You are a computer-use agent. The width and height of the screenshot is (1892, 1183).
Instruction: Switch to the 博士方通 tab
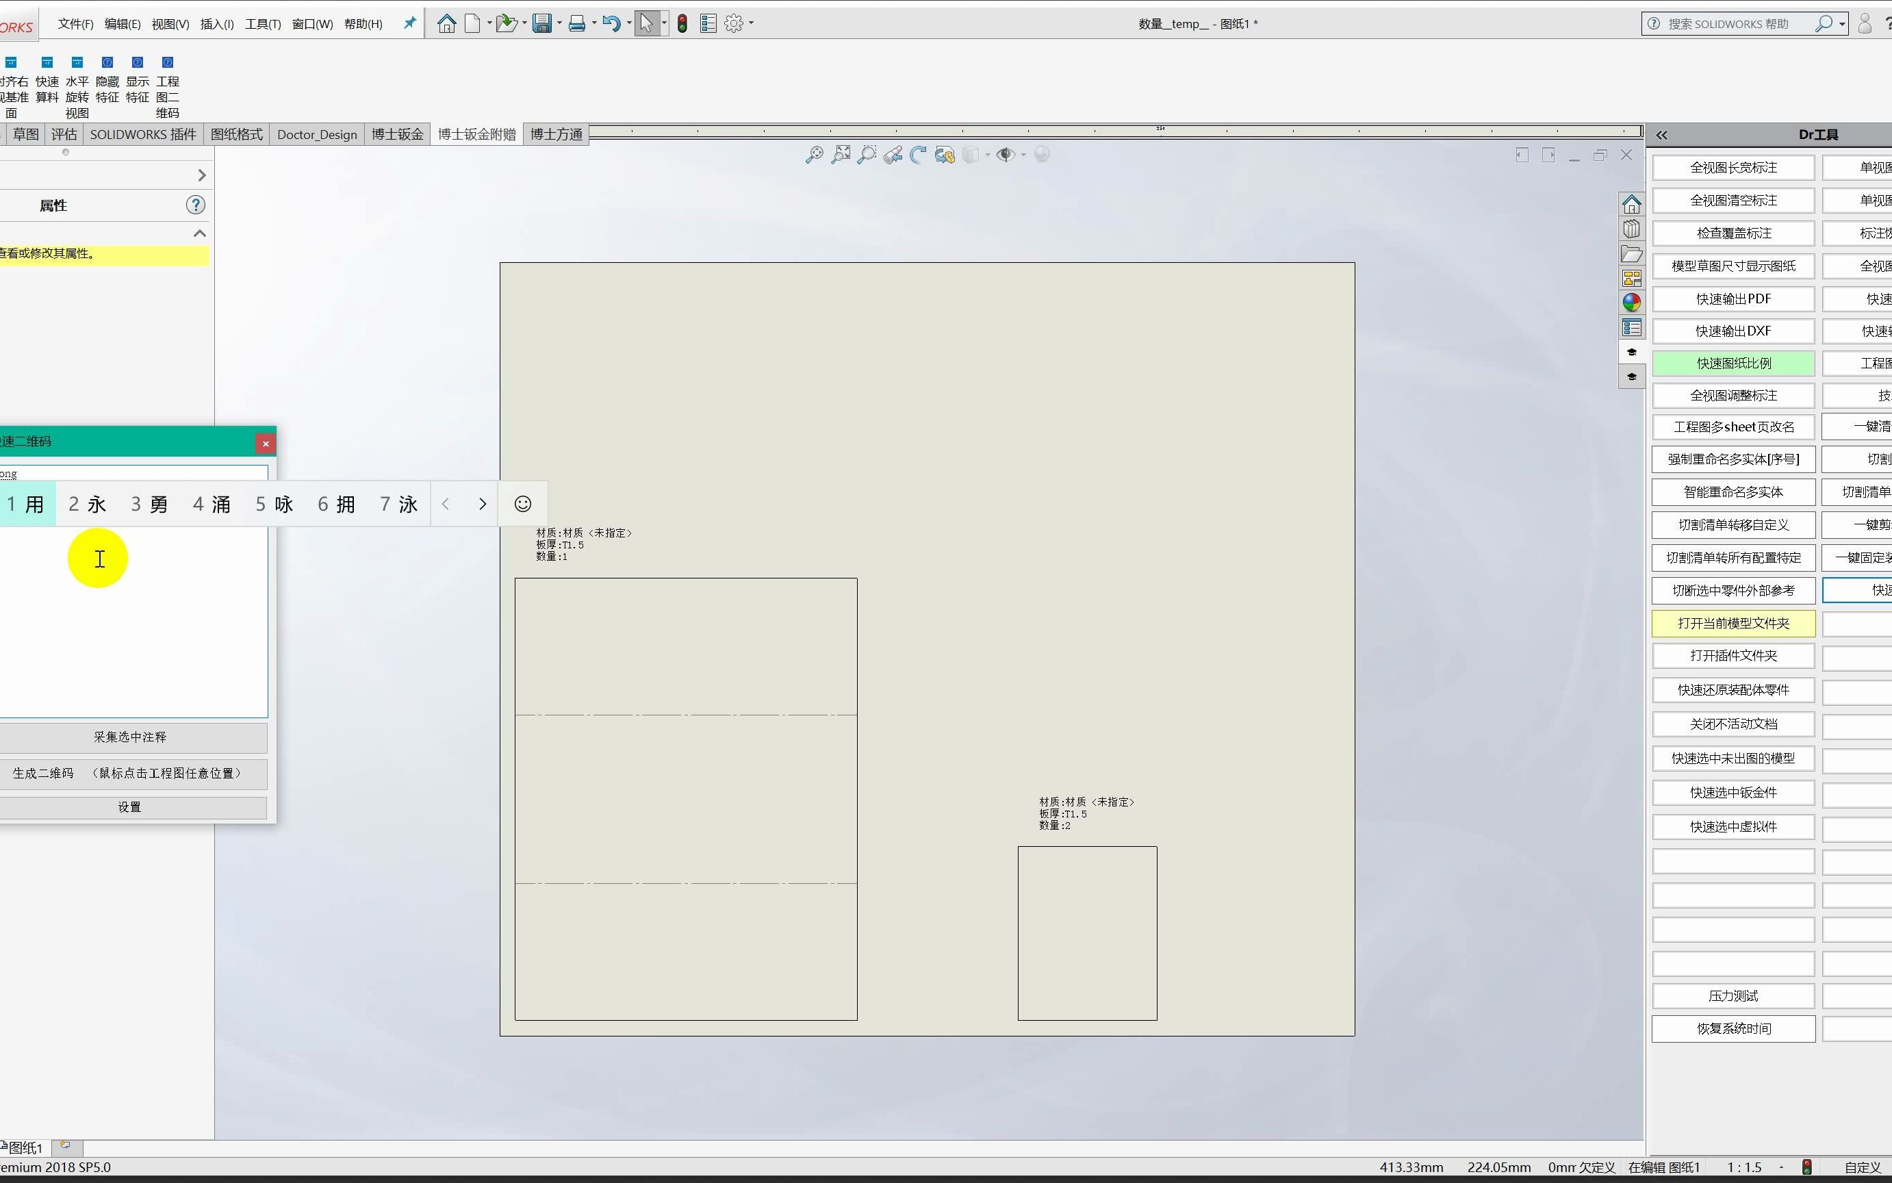556,135
